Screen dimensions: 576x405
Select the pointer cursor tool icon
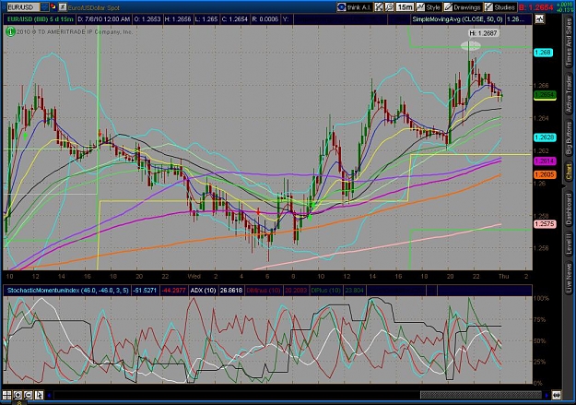[x=39, y=395]
